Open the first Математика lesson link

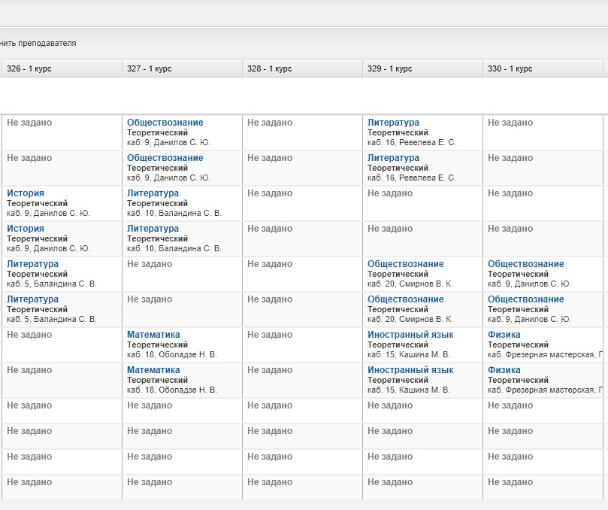153,335
